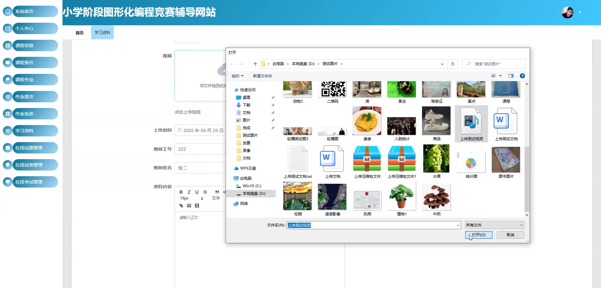Click the Bold icon in editor toolbar
Image resolution: width=601 pixels, height=288 pixels.
tap(181, 192)
